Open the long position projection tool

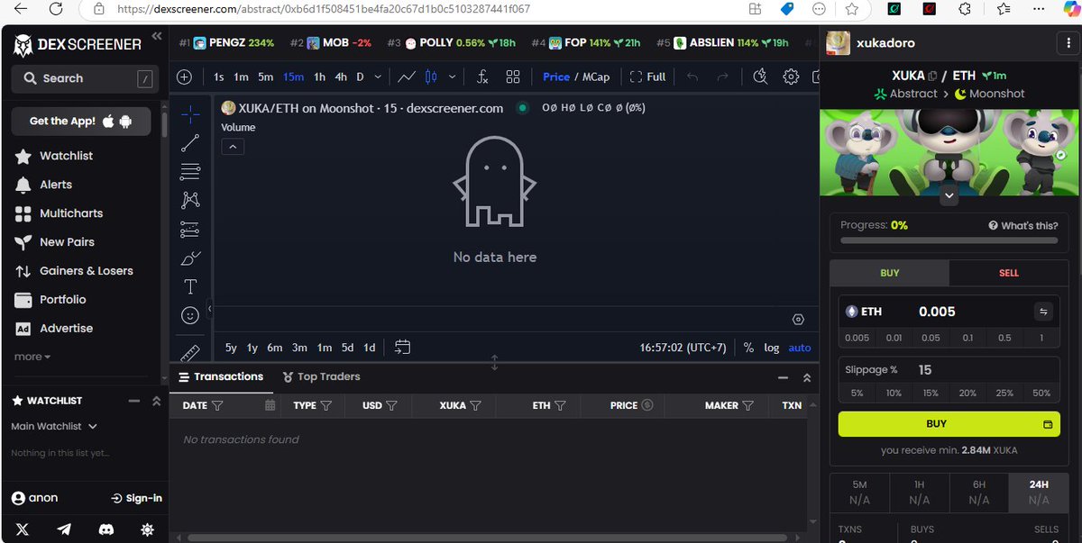[190, 230]
